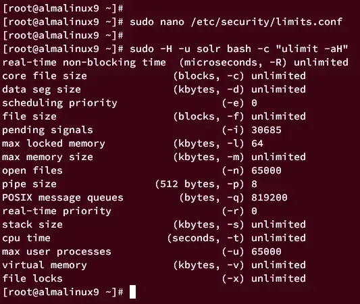The image size is (360, 304).
Task: Click the 'real-time non-blocking time' label
Action: [84, 62]
